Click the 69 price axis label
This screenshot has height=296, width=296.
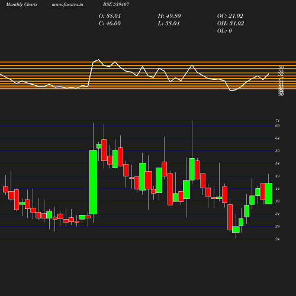(x=278, y=126)
